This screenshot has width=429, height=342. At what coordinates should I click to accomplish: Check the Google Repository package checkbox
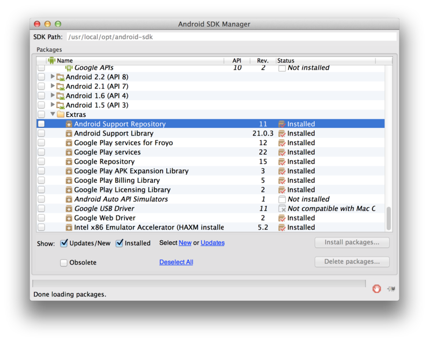pyautogui.click(x=41, y=161)
